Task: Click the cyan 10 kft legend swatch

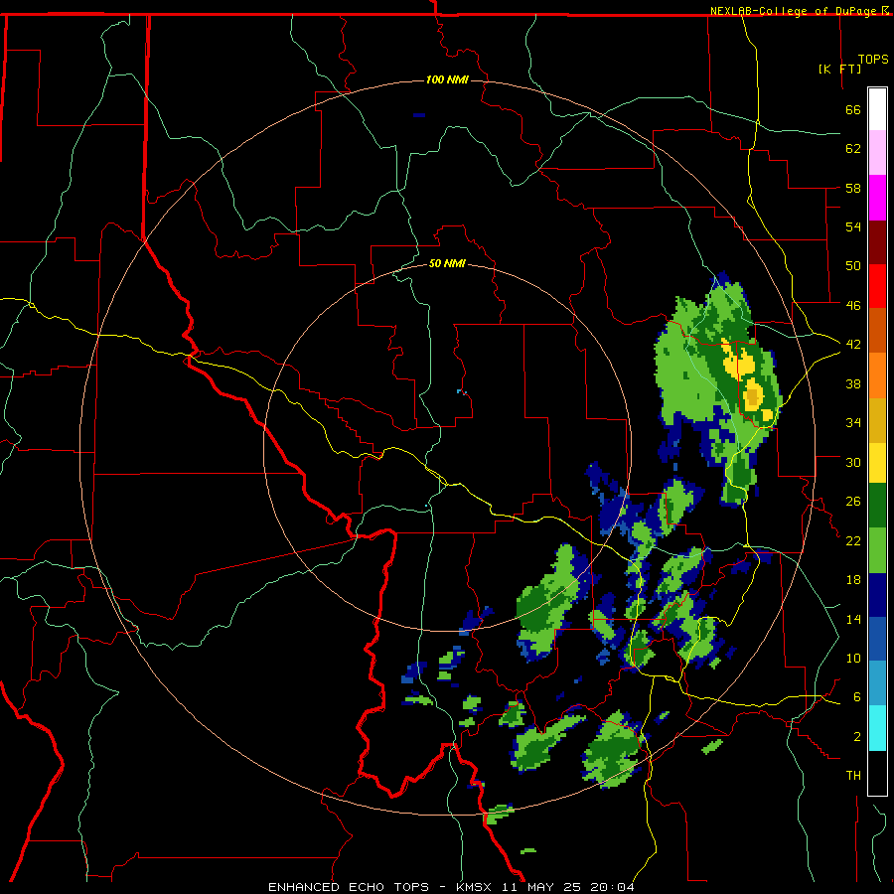Action: [x=877, y=728]
